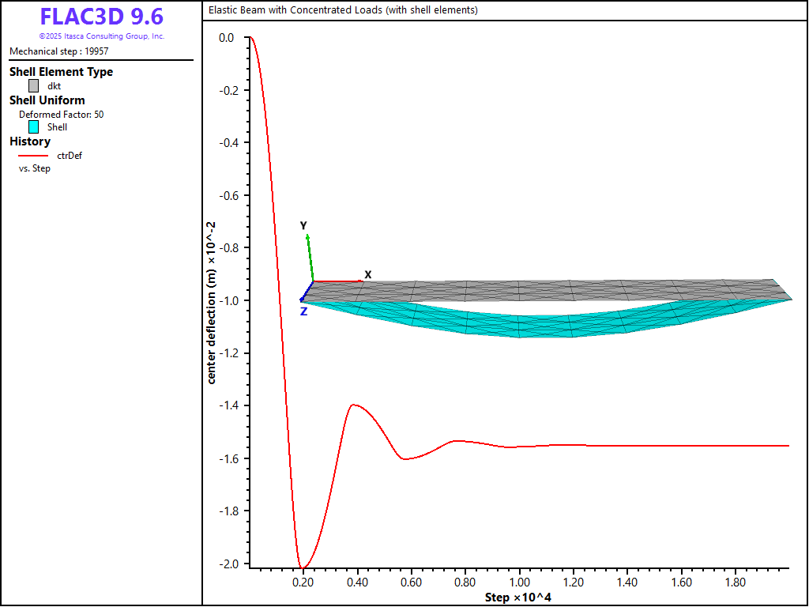Select the gray undeformed shell mesh
The height and width of the screenshot is (607, 809).
[545, 291]
